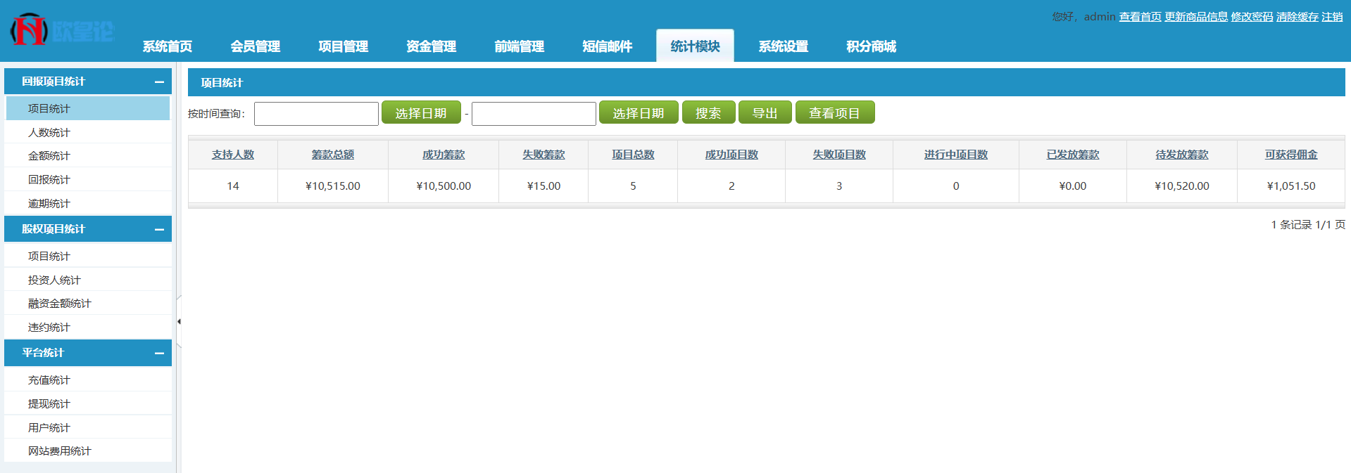The width and height of the screenshot is (1351, 473).
Task: Click the site logo in the header
Action: tap(62, 31)
